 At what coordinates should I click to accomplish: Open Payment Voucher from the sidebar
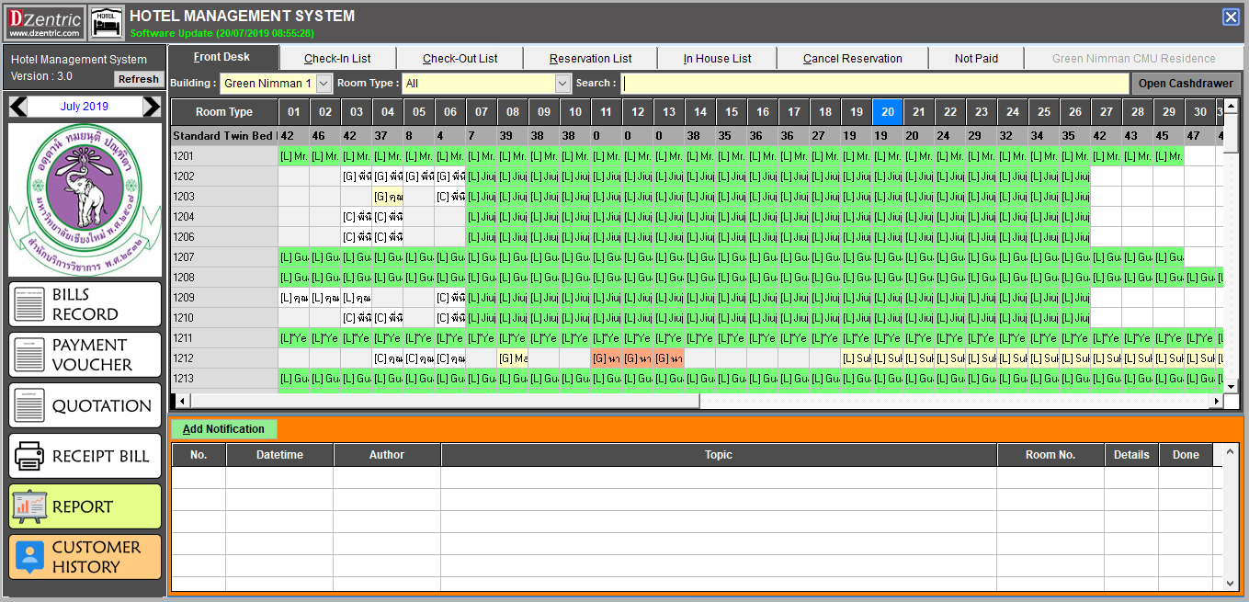[85, 355]
